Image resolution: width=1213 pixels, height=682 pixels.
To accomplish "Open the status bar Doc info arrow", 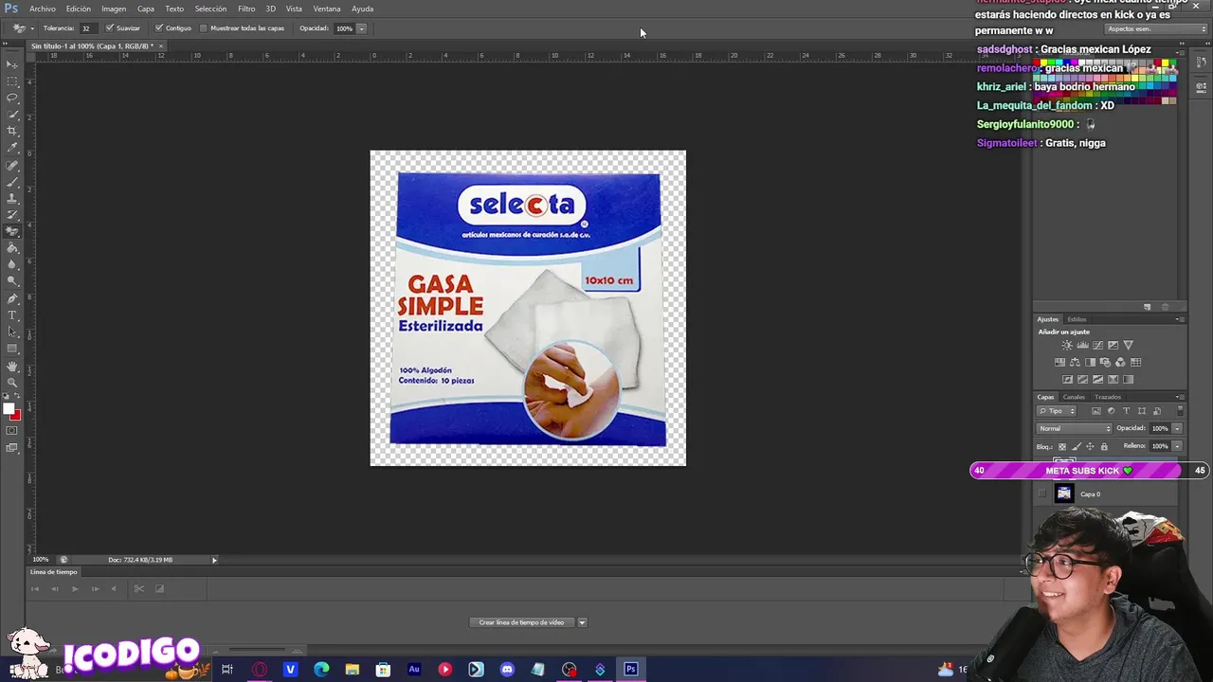I will click(214, 560).
